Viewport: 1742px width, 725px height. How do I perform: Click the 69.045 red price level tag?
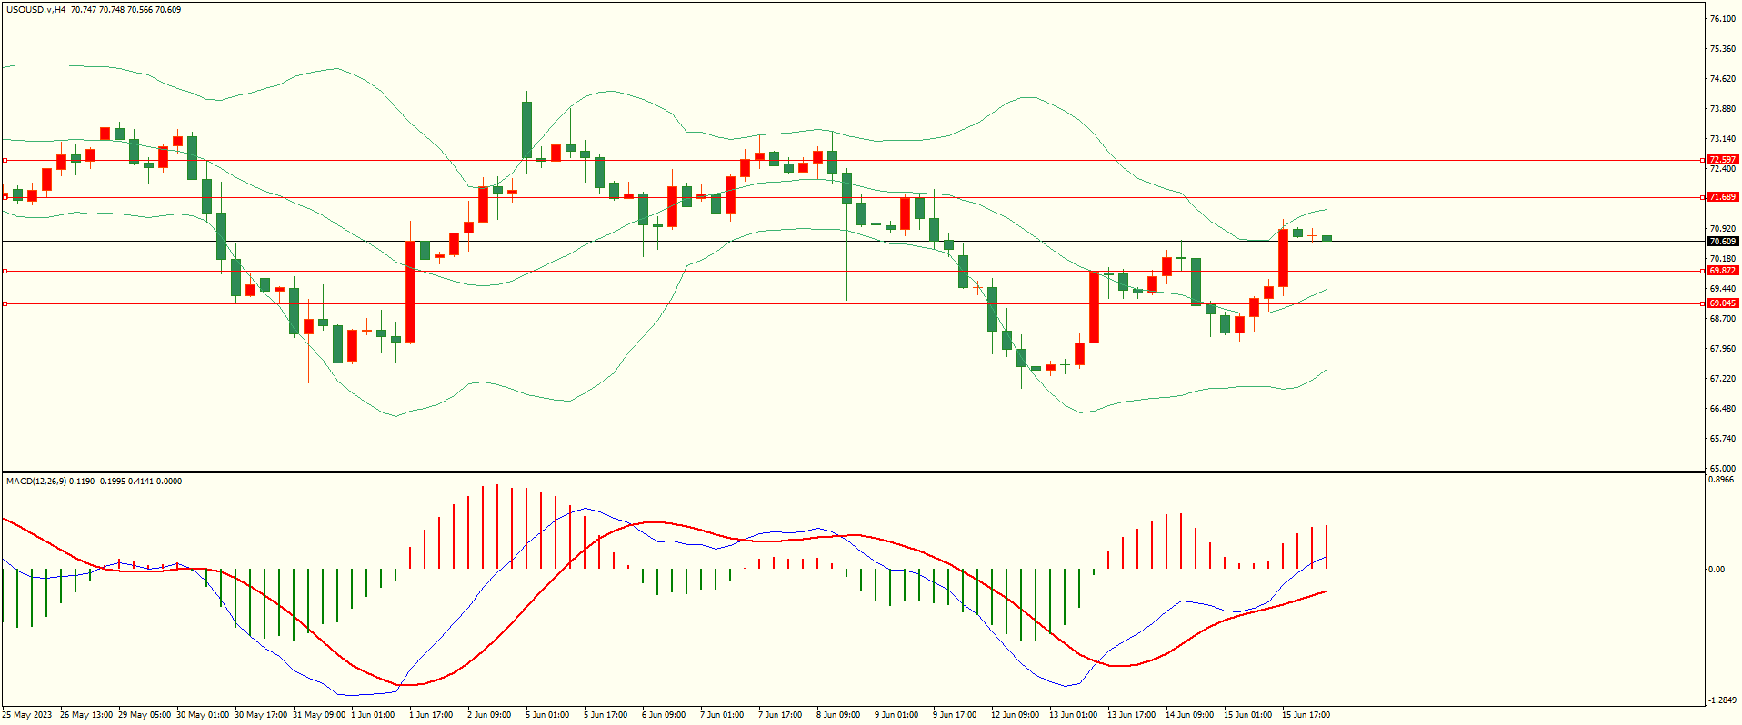pos(1722,303)
